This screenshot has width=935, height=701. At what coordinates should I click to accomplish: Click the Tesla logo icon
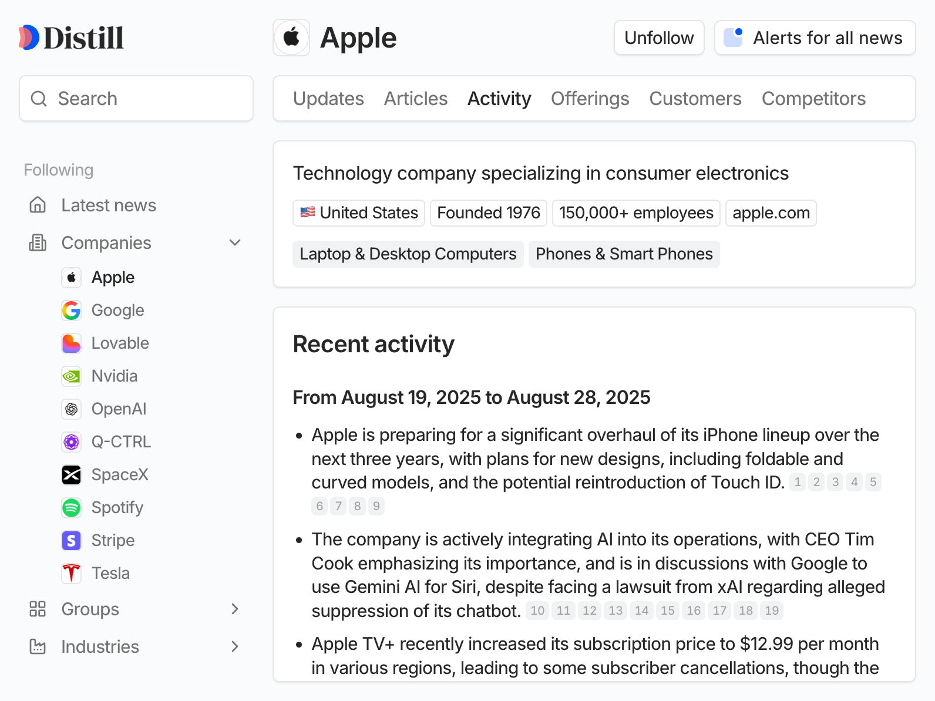coord(72,574)
